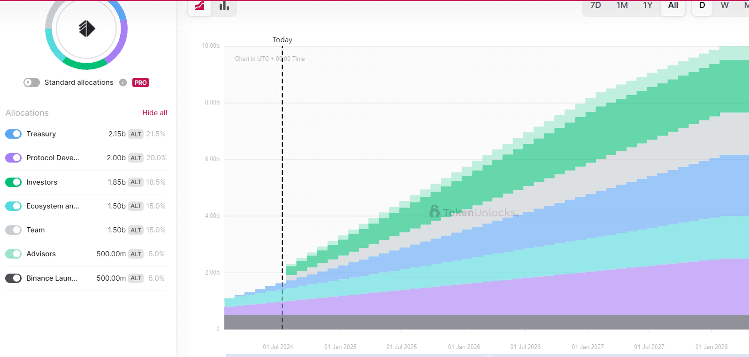Screen dimensions: 749x357
Task: Click the 01 Jul 2025 axis label
Action: pyautogui.click(x=402, y=347)
